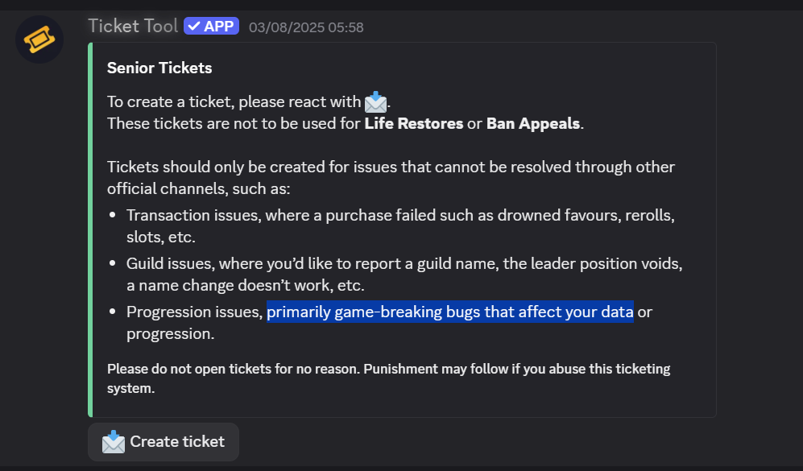Click the bold Ban Appeals text

pos(533,124)
